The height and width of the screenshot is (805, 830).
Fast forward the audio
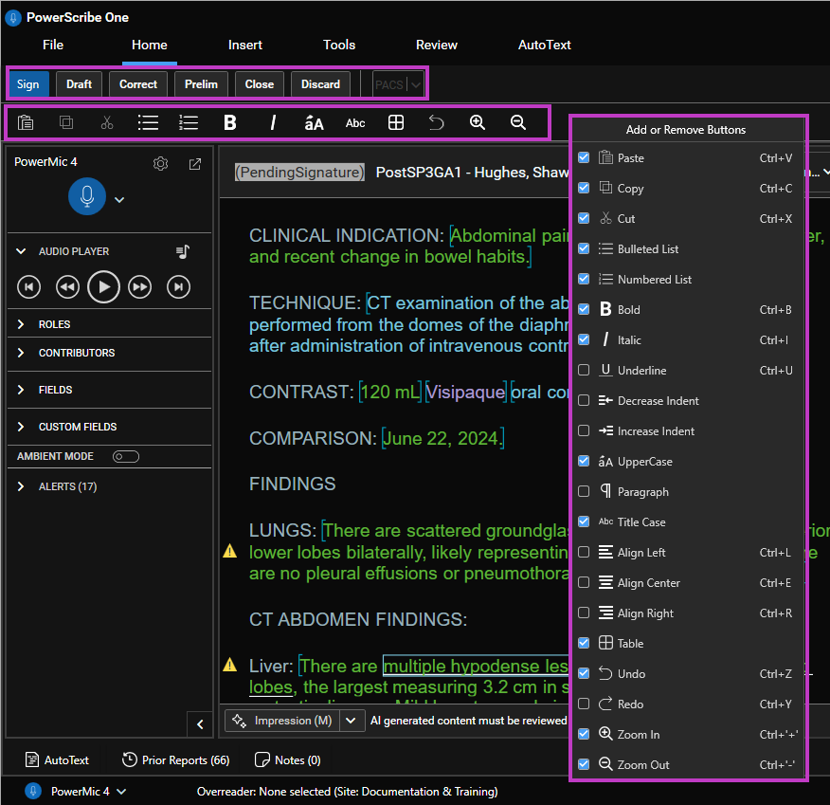139,287
